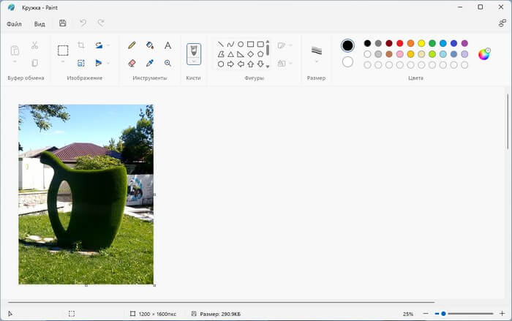Select the rectangle selection tool

tap(63, 50)
